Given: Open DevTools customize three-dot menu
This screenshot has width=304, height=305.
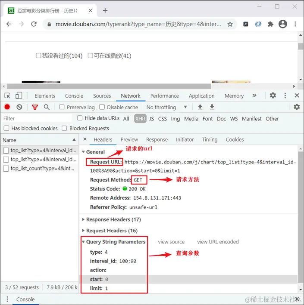Looking at the screenshot, I should (x=285, y=96).
